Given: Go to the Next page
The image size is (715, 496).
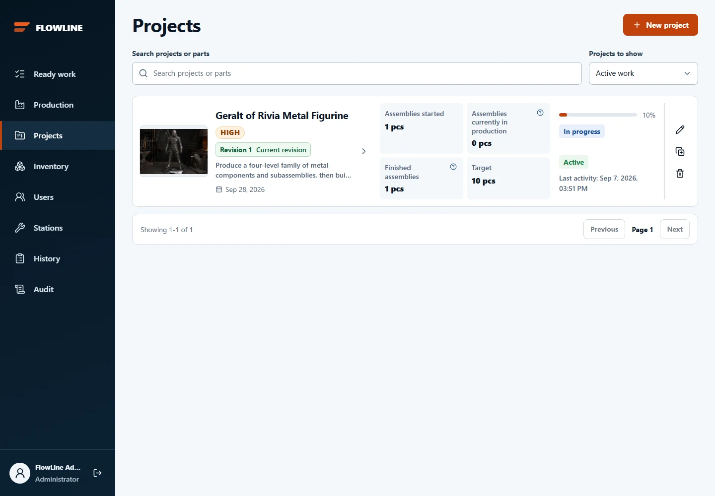Looking at the screenshot, I should pyautogui.click(x=675, y=229).
